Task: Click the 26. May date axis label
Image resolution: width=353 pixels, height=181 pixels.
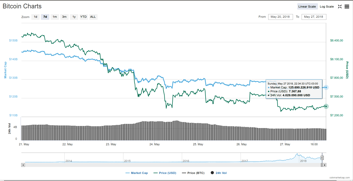Action: pos(242,144)
